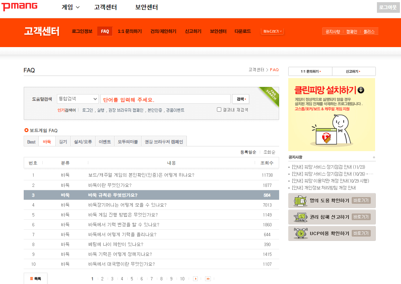Select the Best FAQ tab
Screen dimensions: 401x284
tap(31, 141)
